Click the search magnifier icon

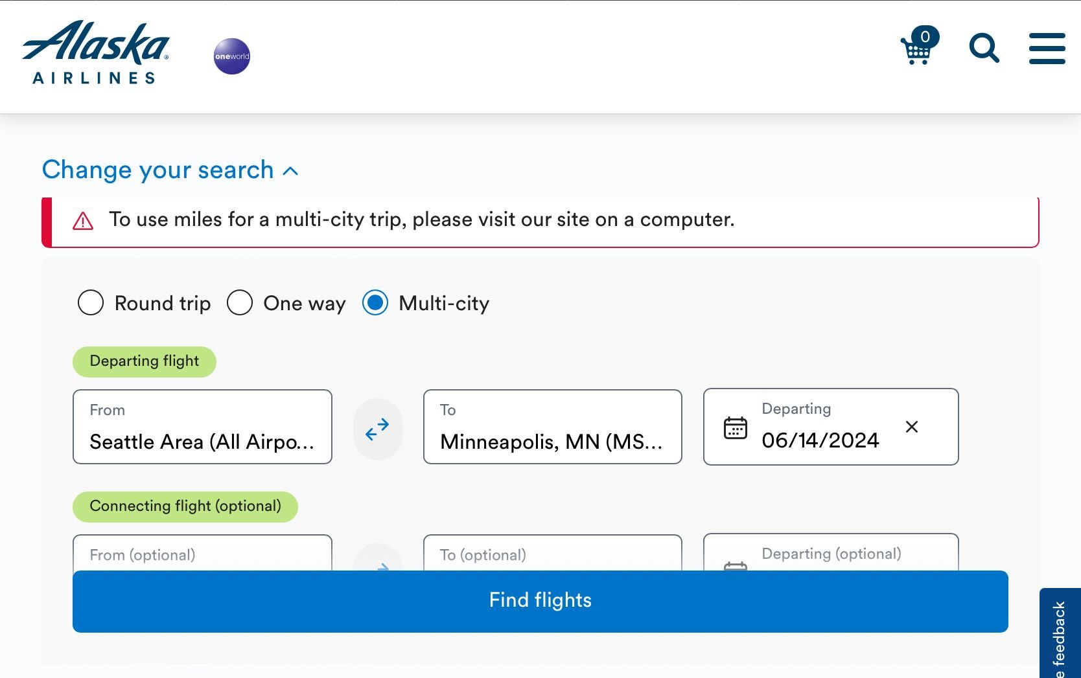(x=984, y=49)
